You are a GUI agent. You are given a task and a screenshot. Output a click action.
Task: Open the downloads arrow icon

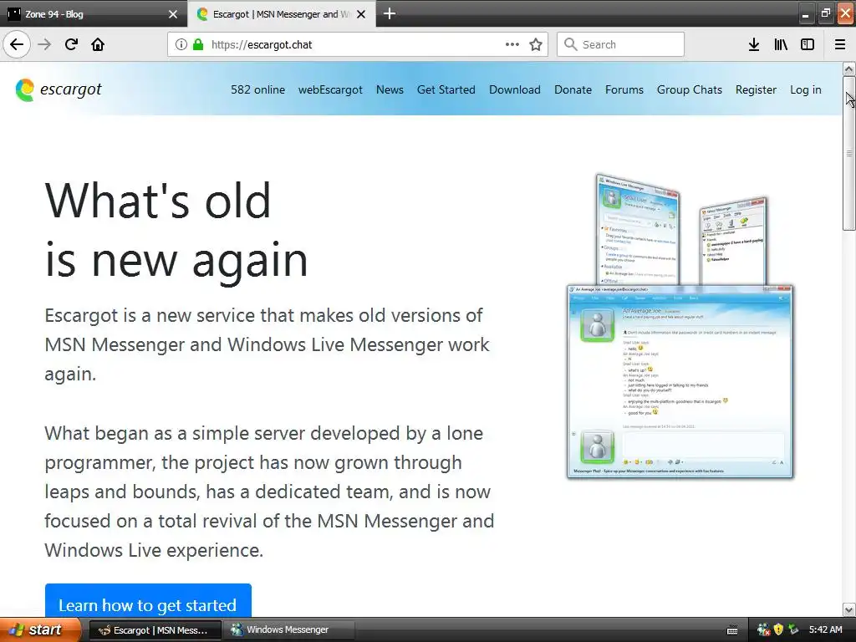754,44
